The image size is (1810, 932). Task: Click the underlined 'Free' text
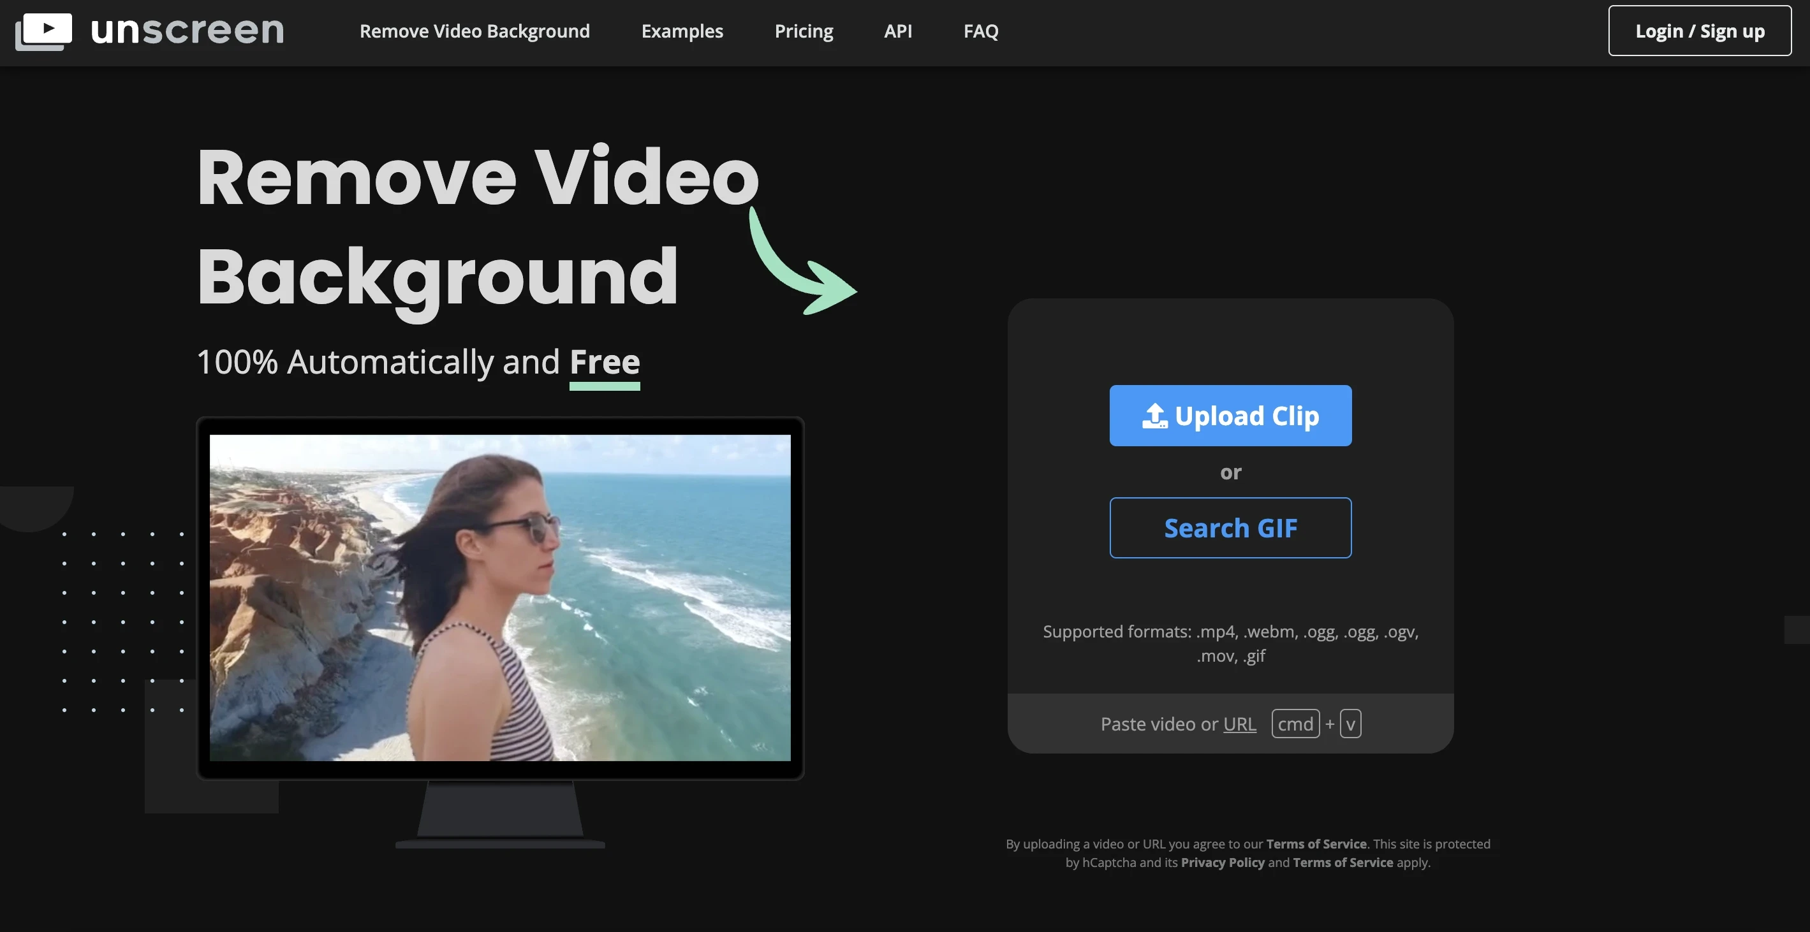tap(604, 363)
